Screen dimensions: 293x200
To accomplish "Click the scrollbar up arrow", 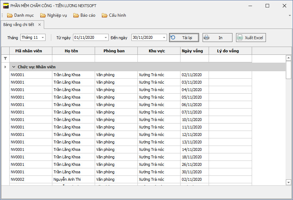I will point(288,58).
